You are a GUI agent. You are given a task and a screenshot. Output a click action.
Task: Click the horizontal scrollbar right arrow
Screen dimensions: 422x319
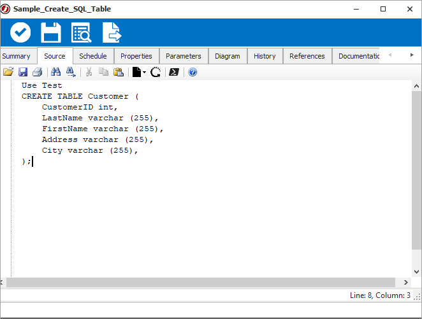pos(406,282)
